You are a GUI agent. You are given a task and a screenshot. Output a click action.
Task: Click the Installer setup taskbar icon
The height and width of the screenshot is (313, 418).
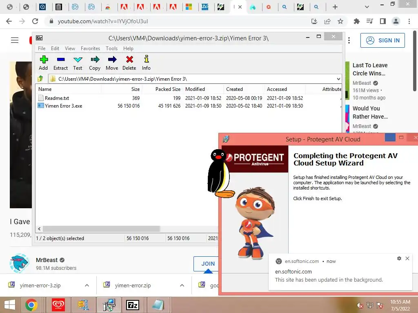pos(109,305)
